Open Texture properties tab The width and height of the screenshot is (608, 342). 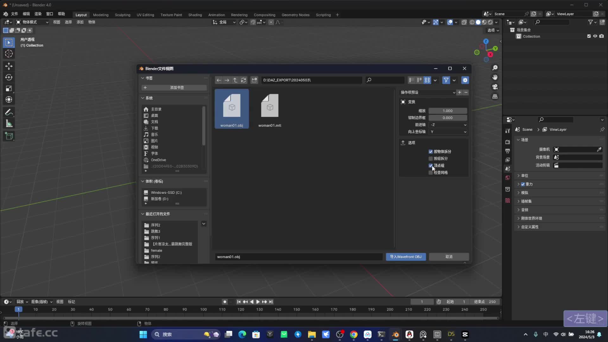click(x=508, y=200)
